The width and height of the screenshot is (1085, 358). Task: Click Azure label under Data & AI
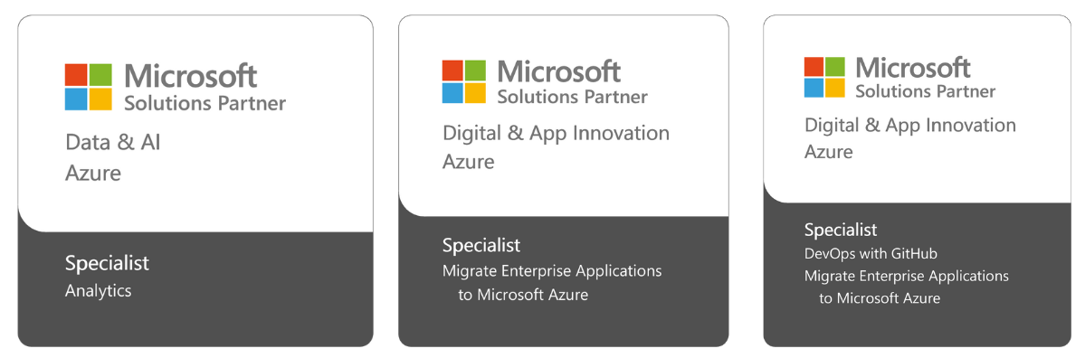pos(92,173)
